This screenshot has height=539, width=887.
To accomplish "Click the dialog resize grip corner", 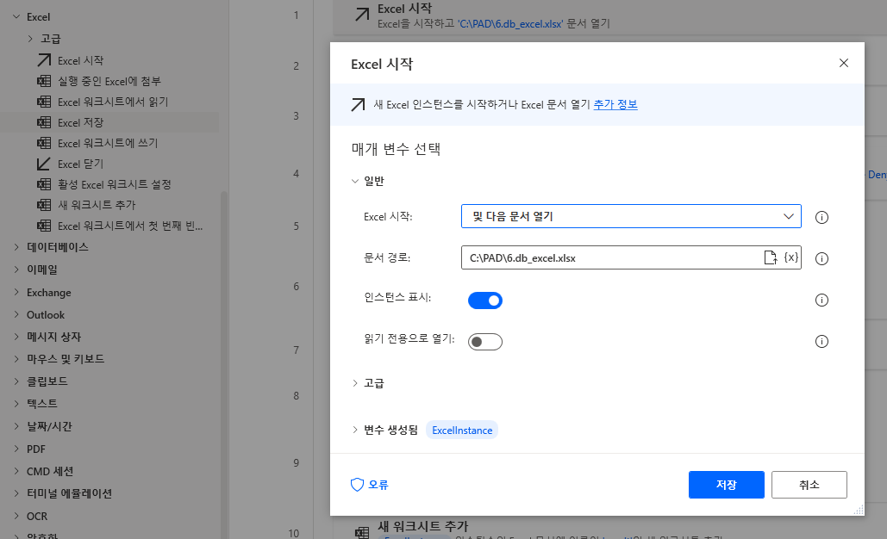I will [x=859, y=510].
